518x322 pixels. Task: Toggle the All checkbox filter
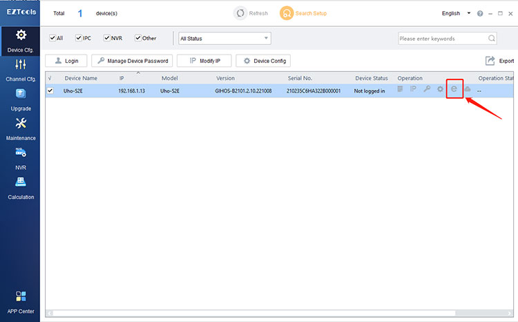[x=52, y=38]
